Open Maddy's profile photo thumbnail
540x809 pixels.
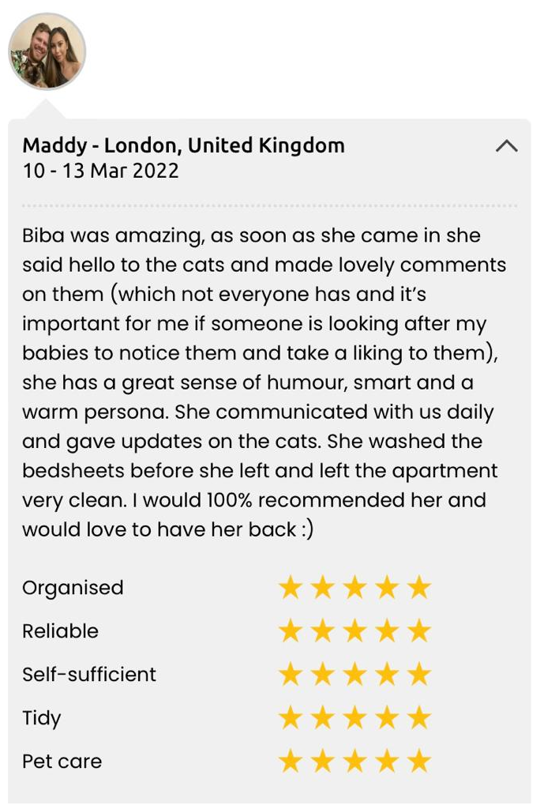coord(47,51)
